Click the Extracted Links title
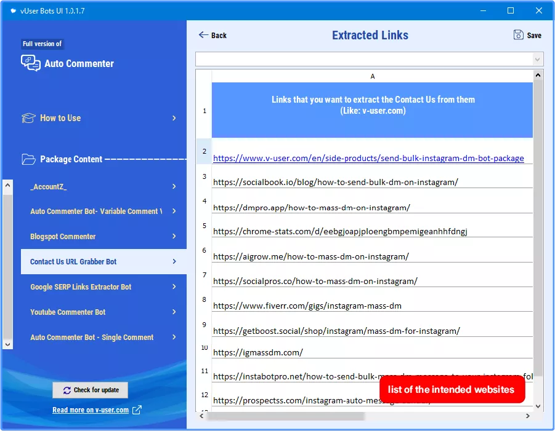The width and height of the screenshot is (555, 431). 370,35
